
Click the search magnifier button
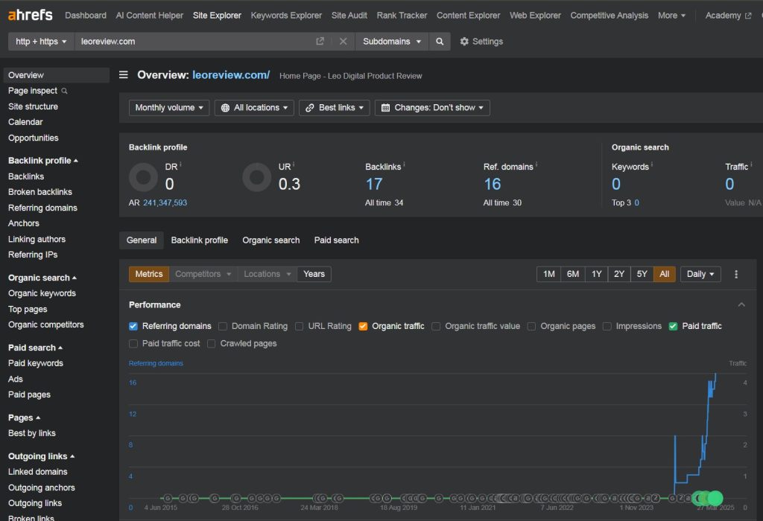440,42
